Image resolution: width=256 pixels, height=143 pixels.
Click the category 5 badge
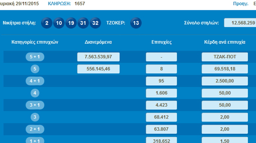35,69
